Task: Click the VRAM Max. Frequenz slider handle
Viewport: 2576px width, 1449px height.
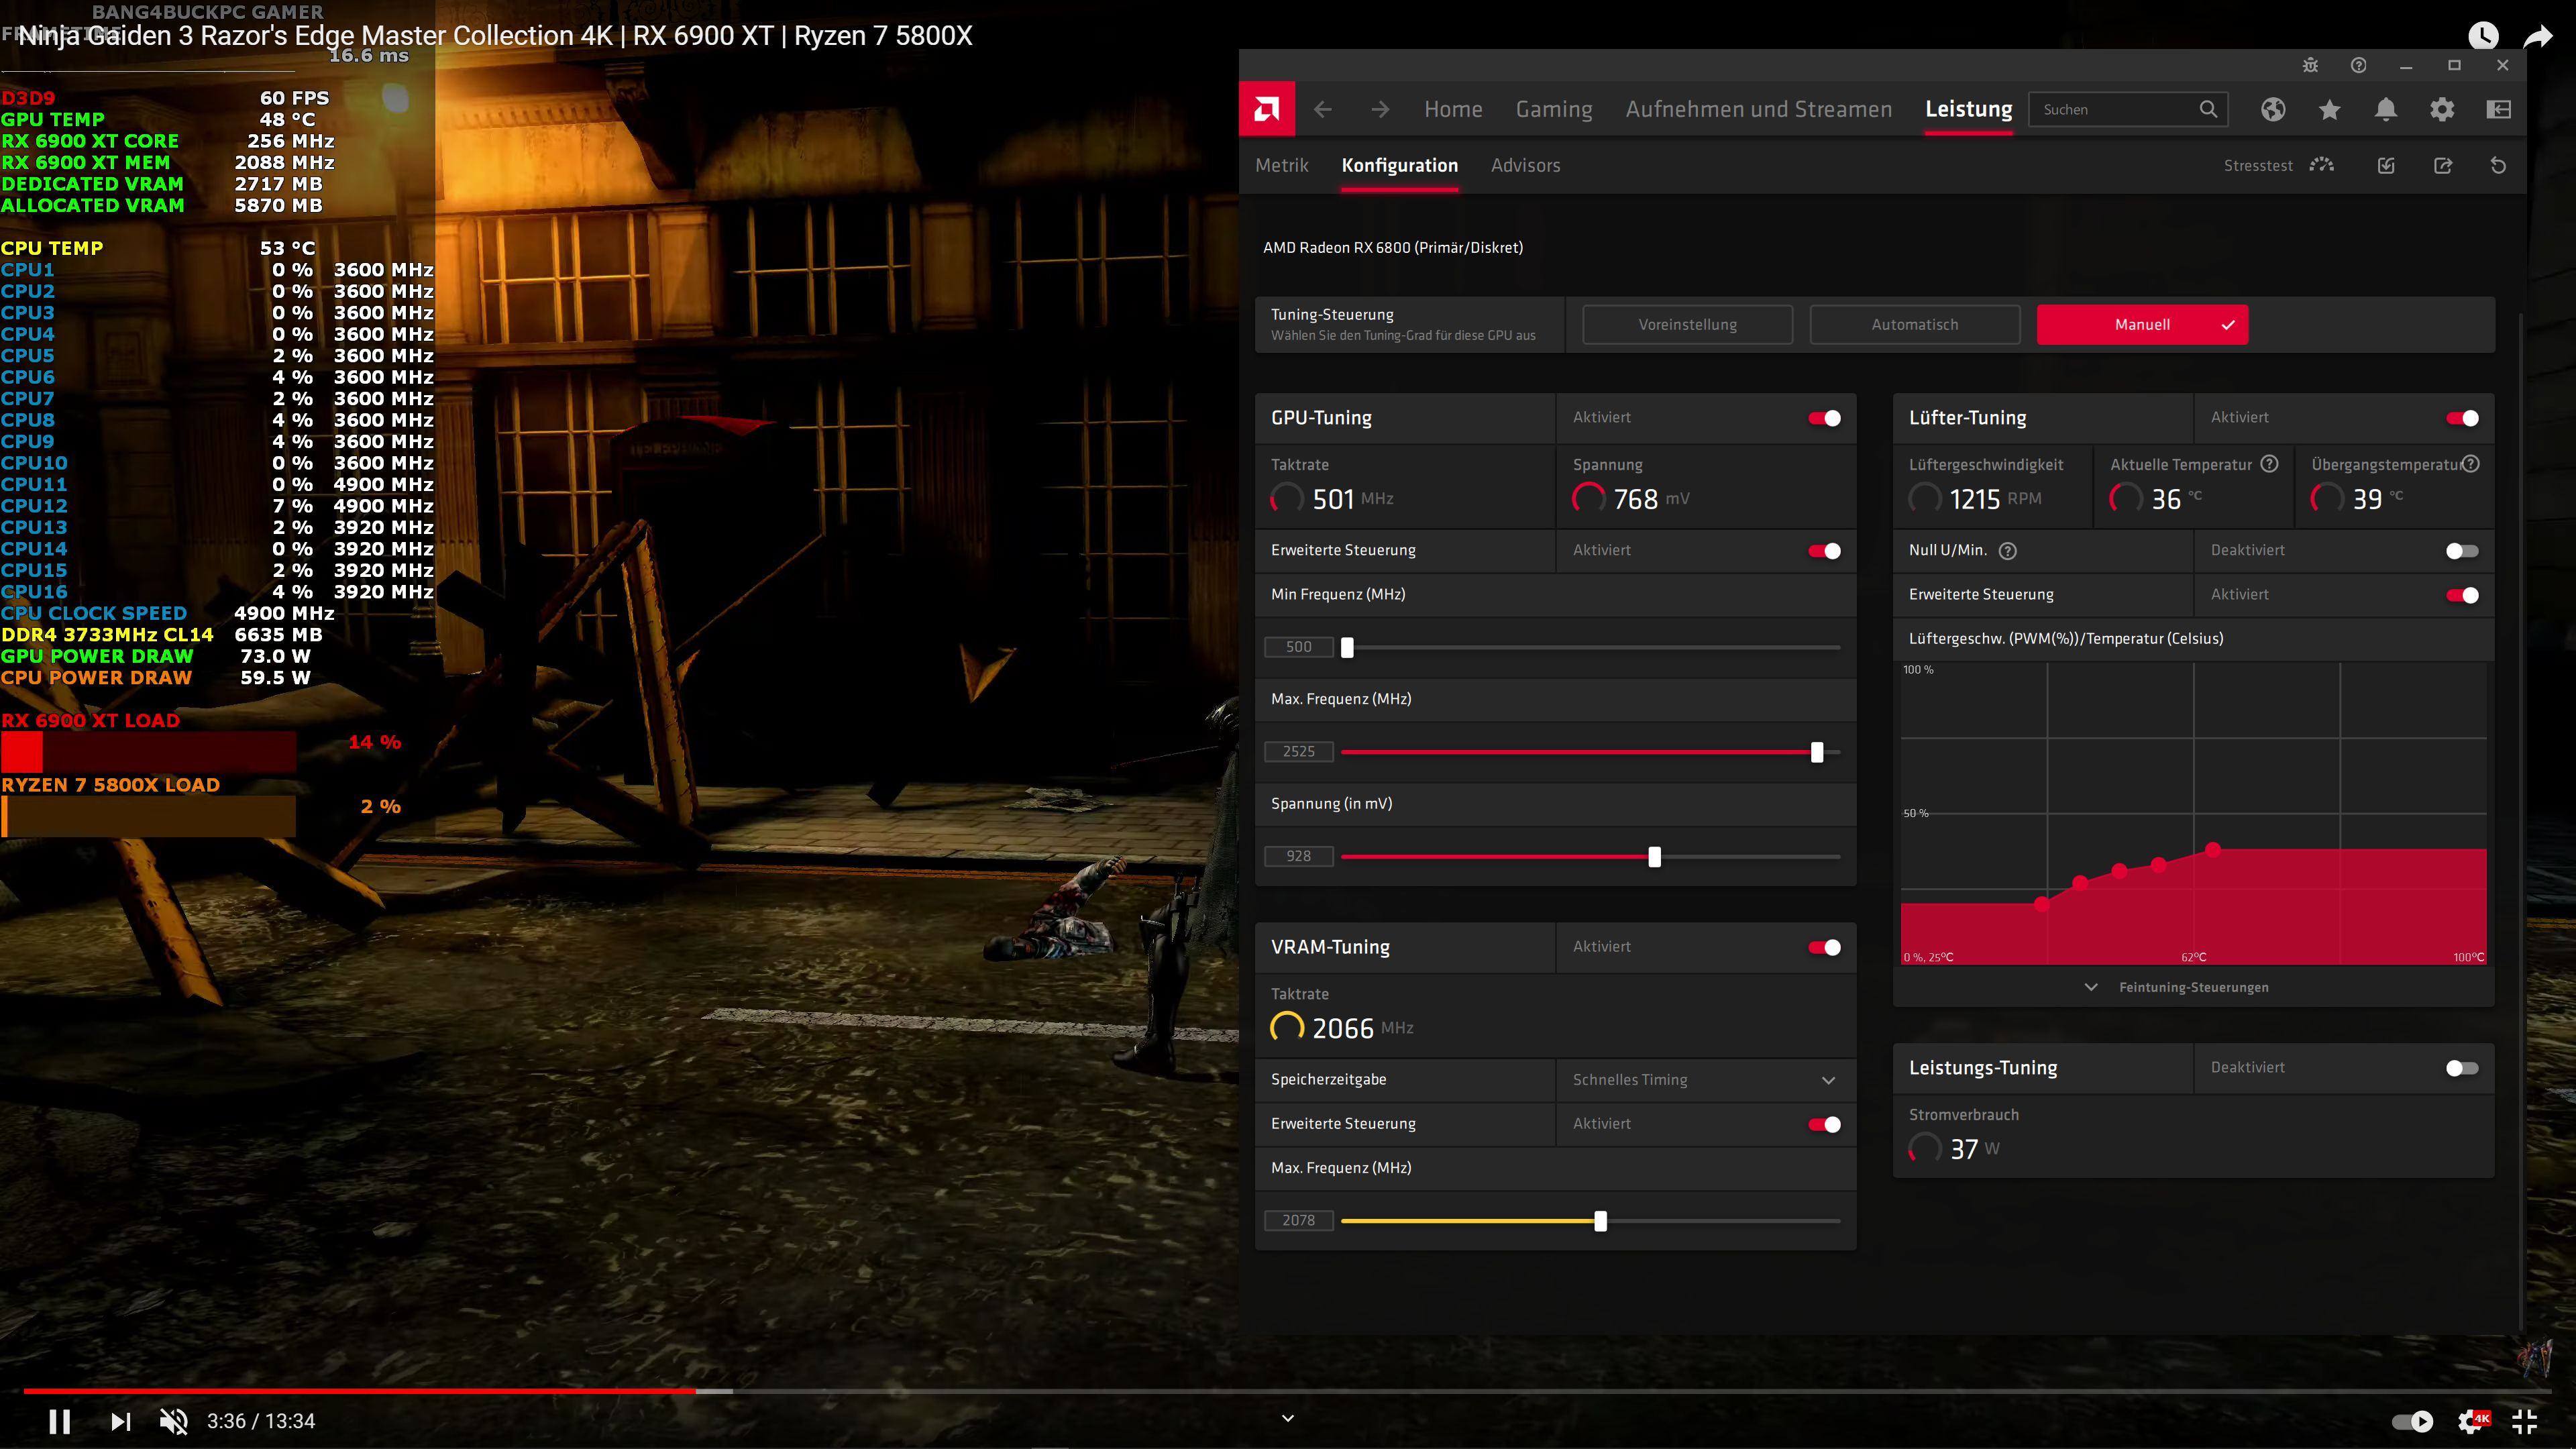Action: pyautogui.click(x=1600, y=1221)
